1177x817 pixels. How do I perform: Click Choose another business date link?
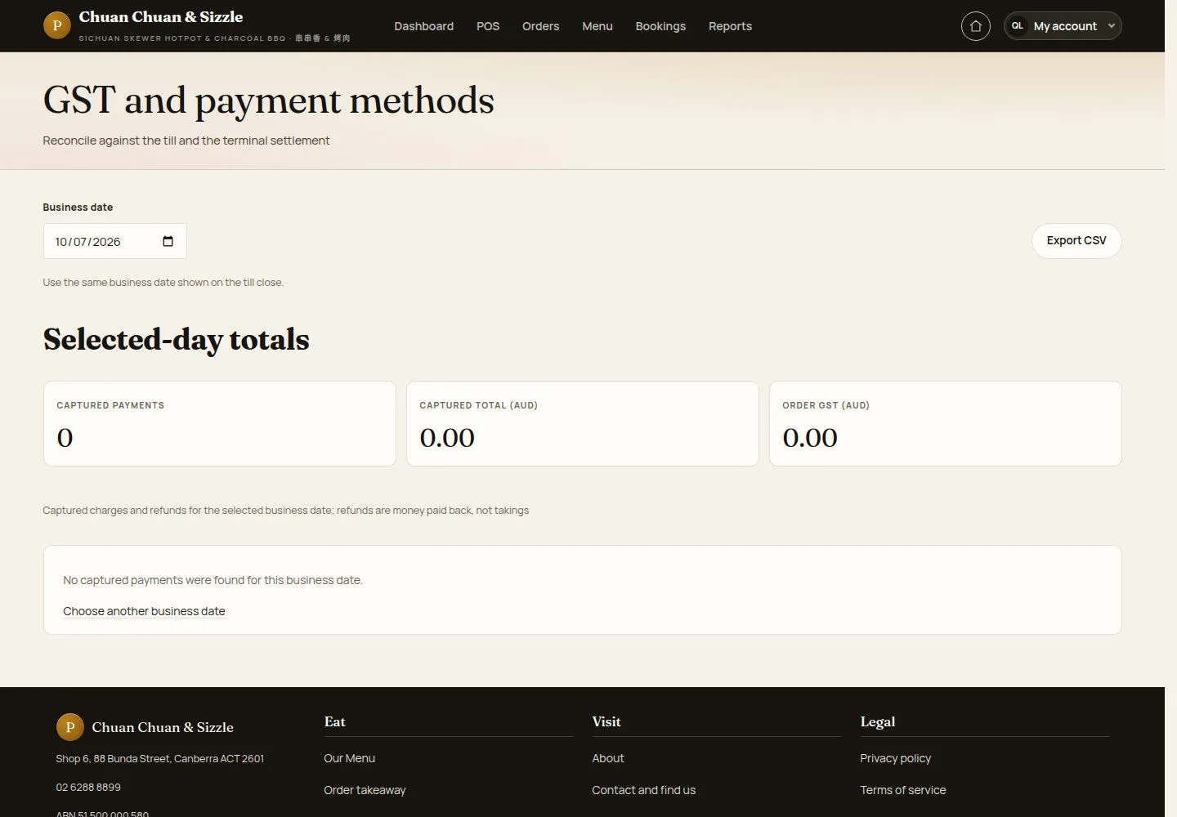tap(144, 611)
